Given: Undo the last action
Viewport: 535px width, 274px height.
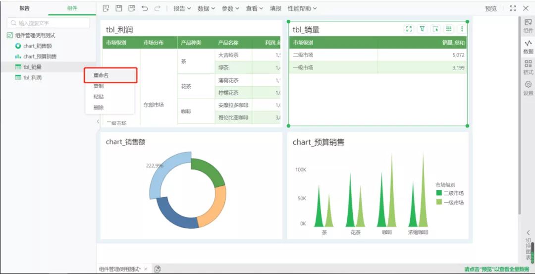Looking at the screenshot, I should pos(145,8).
